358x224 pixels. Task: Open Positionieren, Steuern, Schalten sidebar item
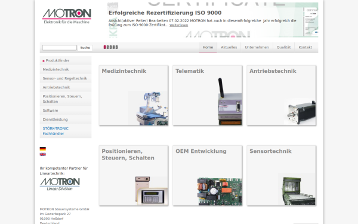point(66,99)
